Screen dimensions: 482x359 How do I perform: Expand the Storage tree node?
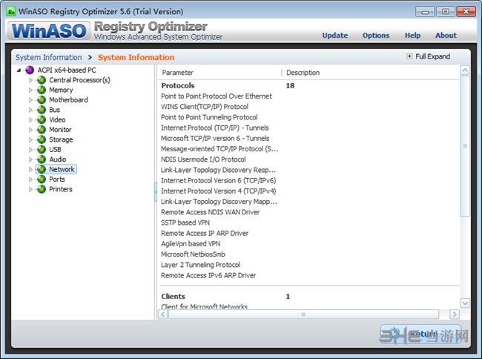pos(30,139)
